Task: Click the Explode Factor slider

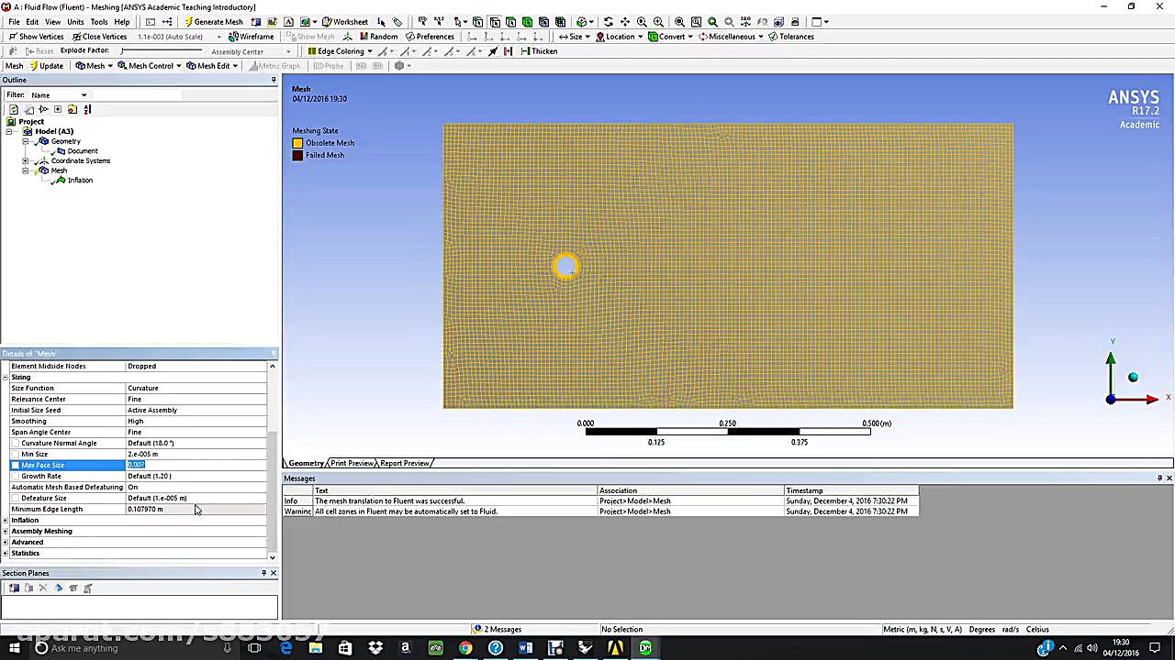Action: click(x=161, y=51)
